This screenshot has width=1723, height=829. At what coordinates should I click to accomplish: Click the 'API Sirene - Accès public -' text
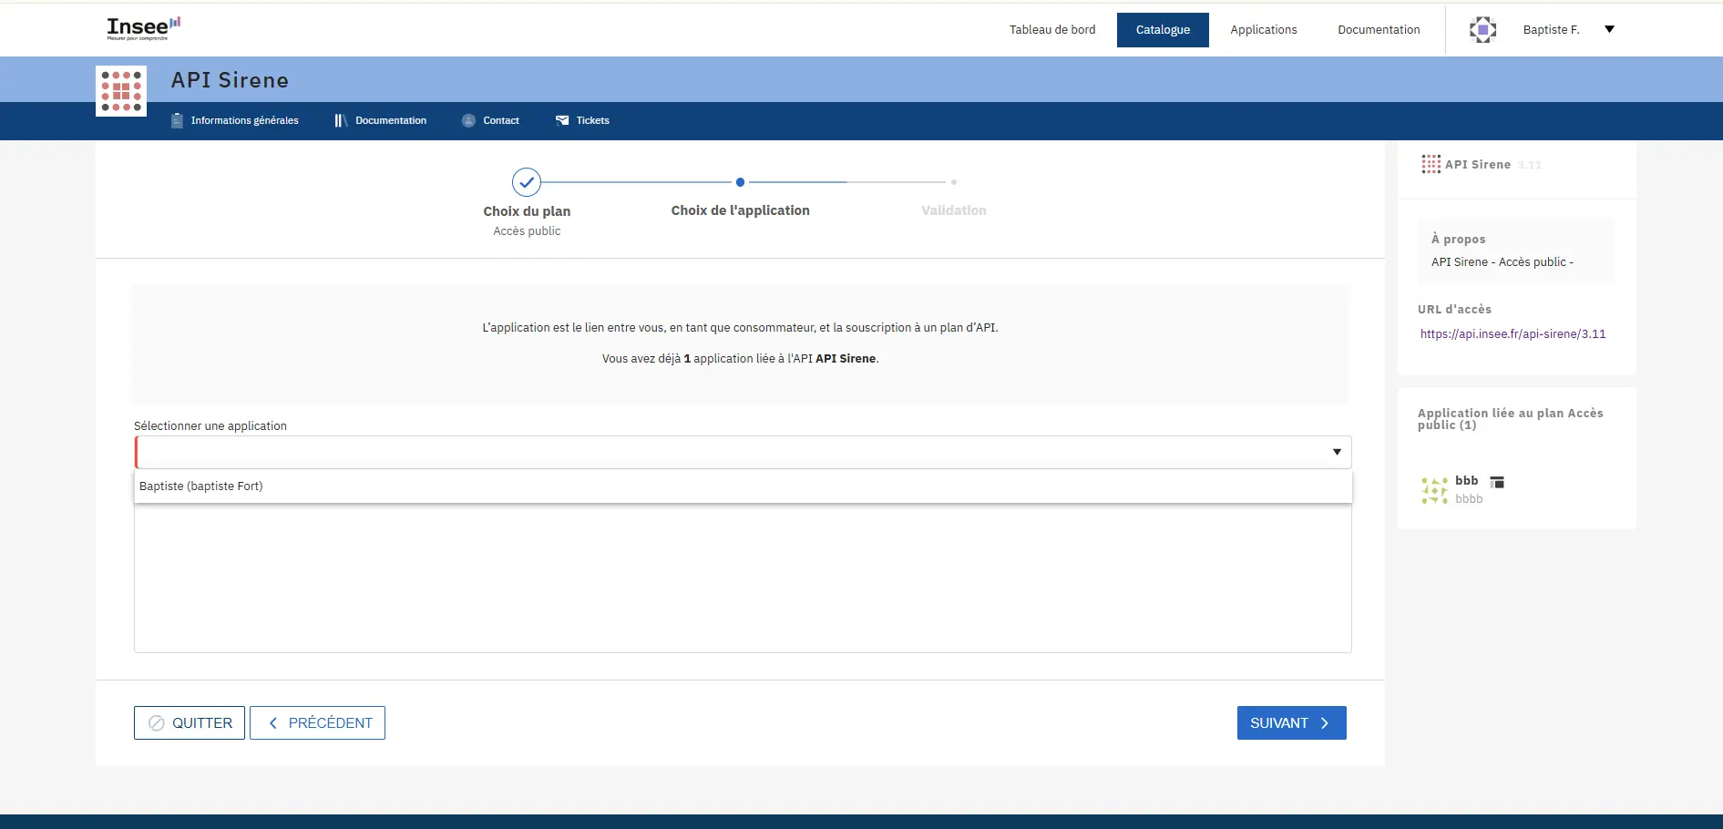[1502, 262]
